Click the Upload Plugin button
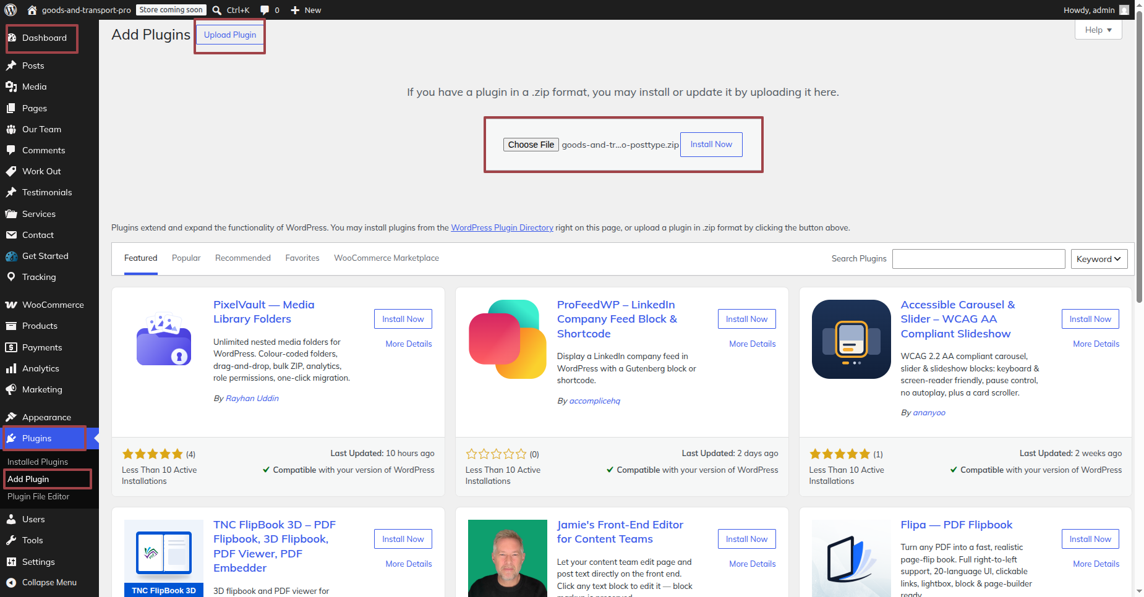Screen dimensions: 1144x597 coord(230,35)
